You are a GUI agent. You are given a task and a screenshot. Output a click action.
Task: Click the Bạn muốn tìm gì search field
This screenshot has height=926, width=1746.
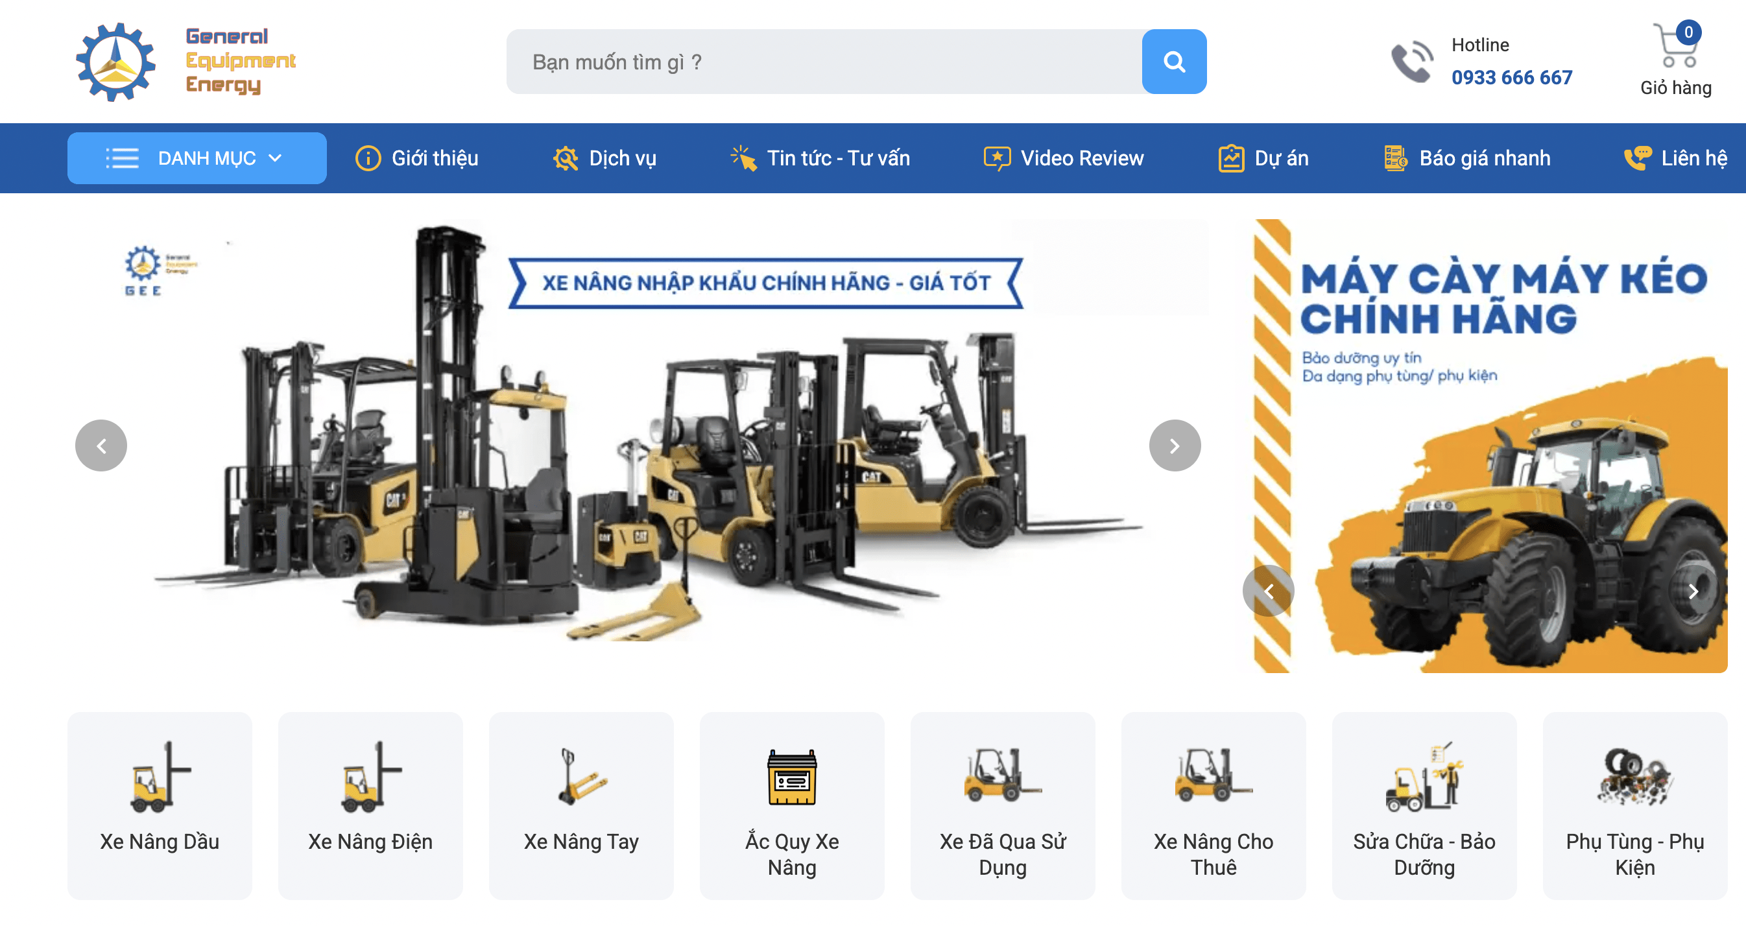tap(824, 62)
